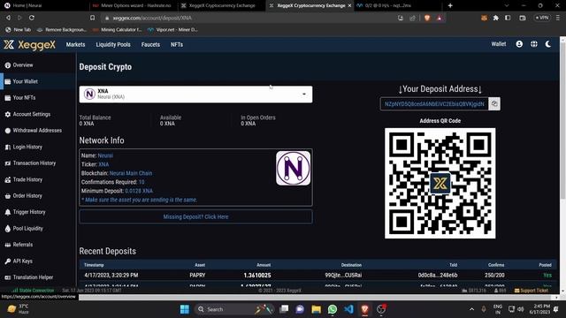This screenshot has width=566, height=318.
Task: Click the Missing Deposit? Click Here link
Action: click(x=195, y=216)
